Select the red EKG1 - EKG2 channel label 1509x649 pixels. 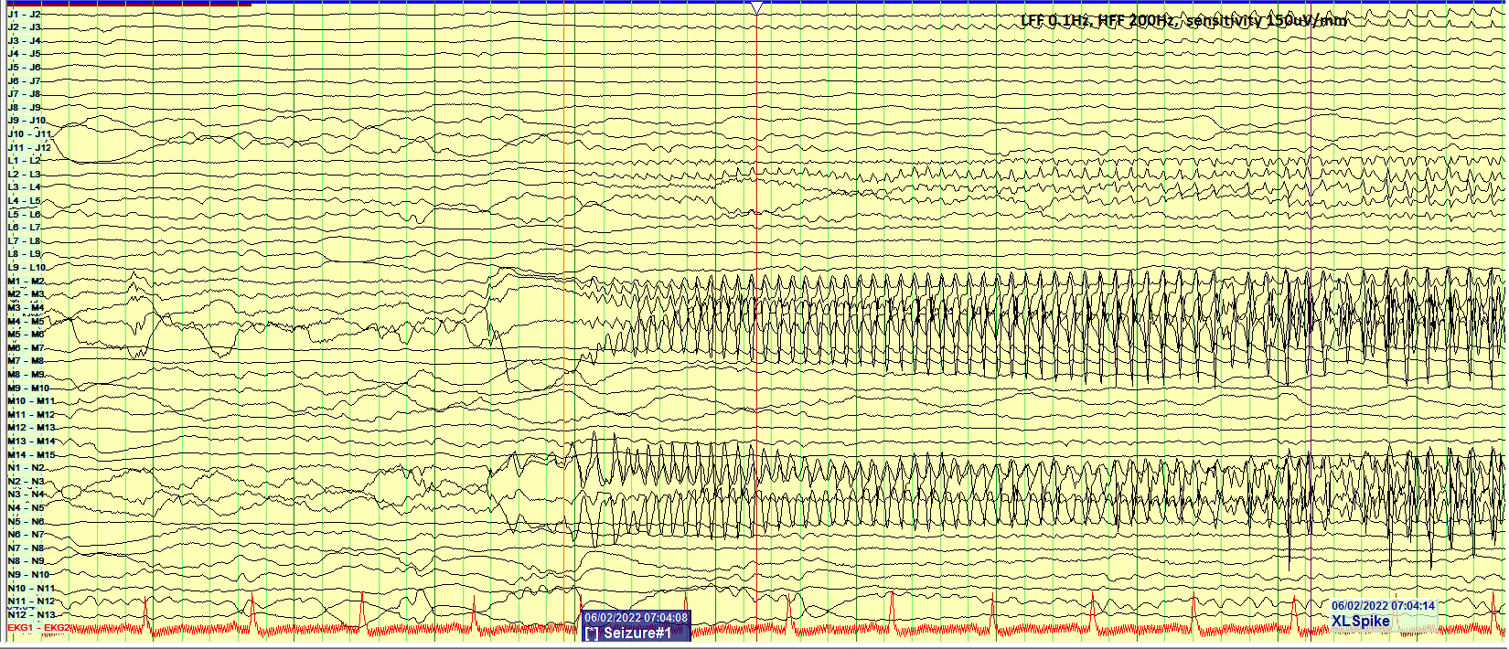[x=37, y=628]
